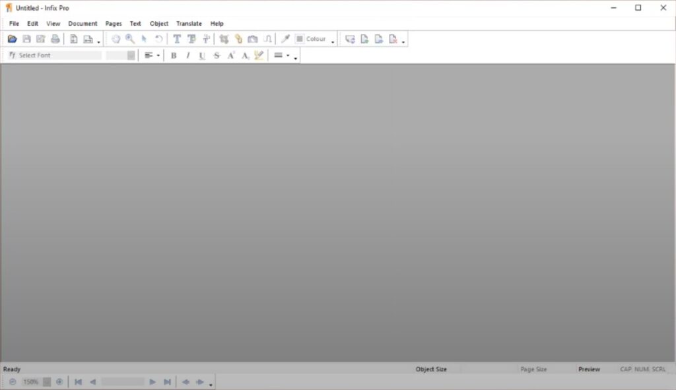676x390 pixels.
Task: Select the Zoom magnifier tool
Action: (x=130, y=39)
